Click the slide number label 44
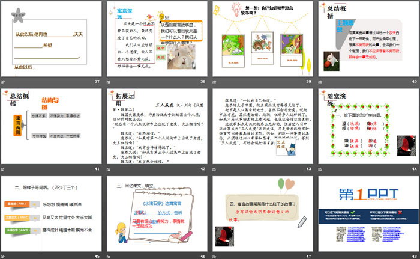The width and height of the screenshot is (420, 259). click(x=415, y=169)
